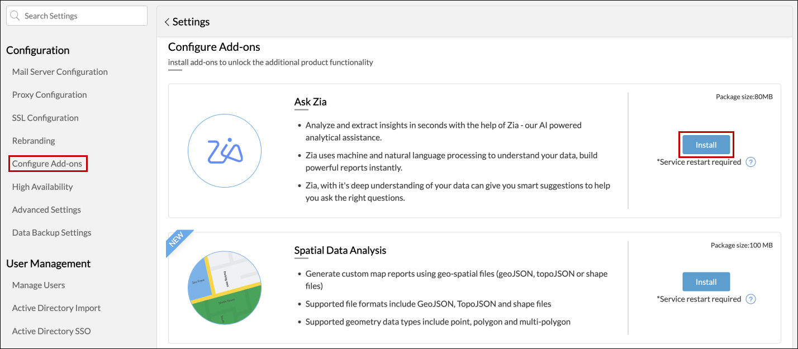
Task: Click the back arrow beside Settings
Action: point(167,22)
